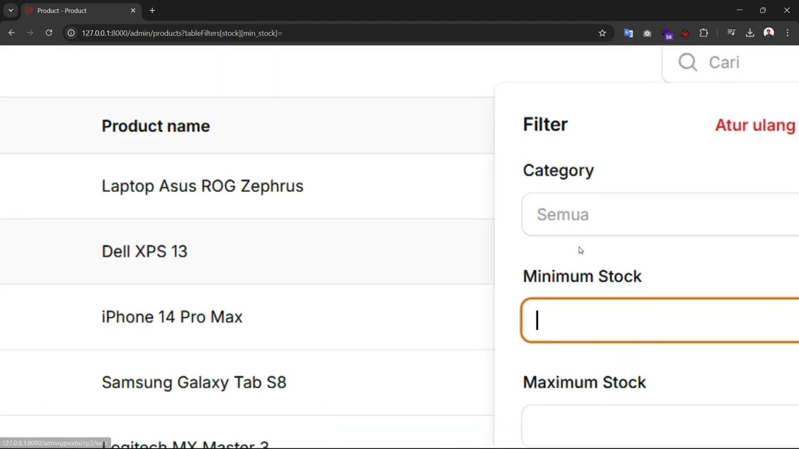This screenshot has height=449, width=799.
Task: Open the Samsung Galaxy Tab S8 row
Action: click(x=247, y=382)
